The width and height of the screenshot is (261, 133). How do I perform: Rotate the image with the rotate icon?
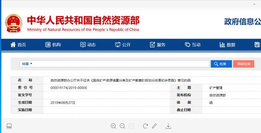tap(145, 126)
